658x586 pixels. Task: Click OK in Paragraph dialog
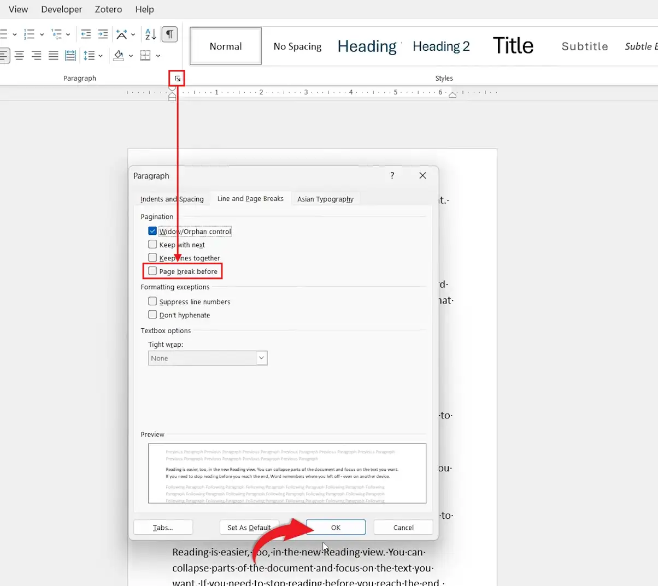pyautogui.click(x=336, y=528)
